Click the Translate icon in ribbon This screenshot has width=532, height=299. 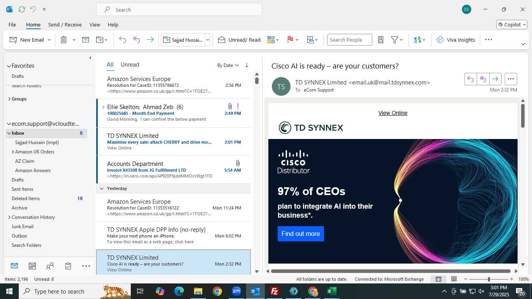click(x=417, y=40)
